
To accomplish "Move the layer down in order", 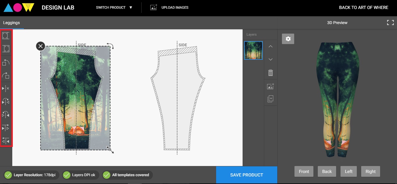I will pyautogui.click(x=271, y=59).
